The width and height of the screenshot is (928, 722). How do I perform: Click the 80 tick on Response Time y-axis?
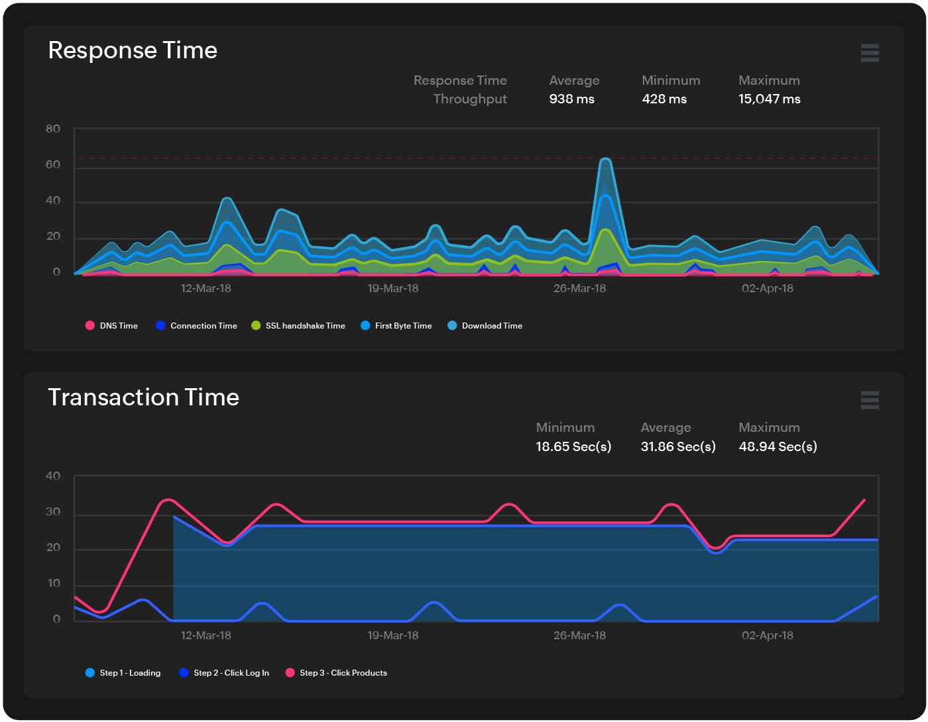pos(53,129)
